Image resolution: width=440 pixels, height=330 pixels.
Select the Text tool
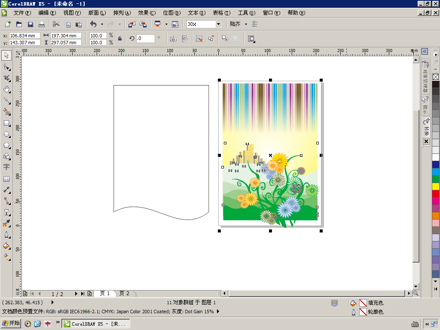[x=6, y=167]
